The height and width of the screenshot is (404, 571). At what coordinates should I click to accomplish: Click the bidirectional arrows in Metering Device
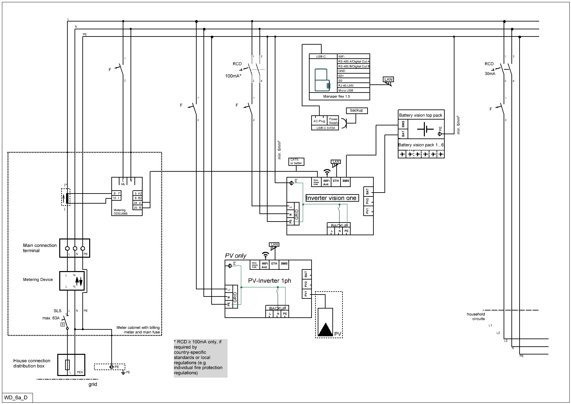pyautogui.click(x=79, y=281)
